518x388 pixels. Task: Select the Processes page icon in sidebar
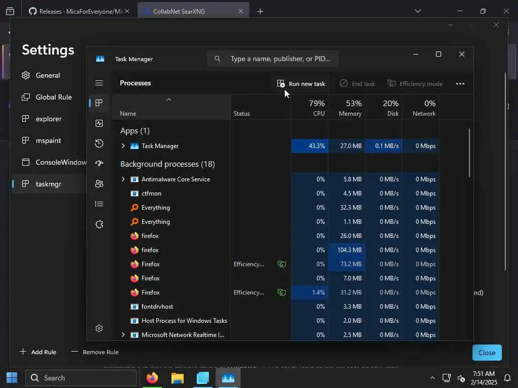(x=99, y=103)
